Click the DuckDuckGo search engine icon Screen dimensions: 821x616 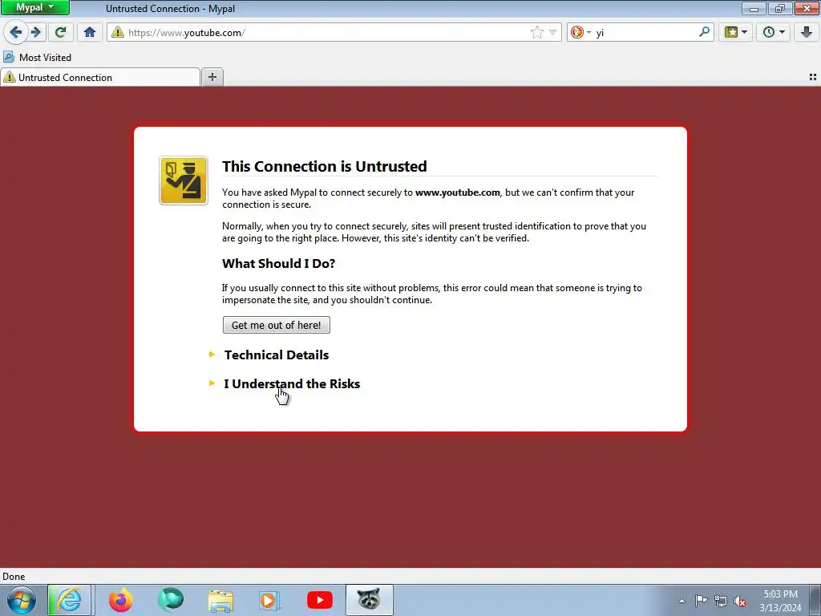tap(576, 32)
